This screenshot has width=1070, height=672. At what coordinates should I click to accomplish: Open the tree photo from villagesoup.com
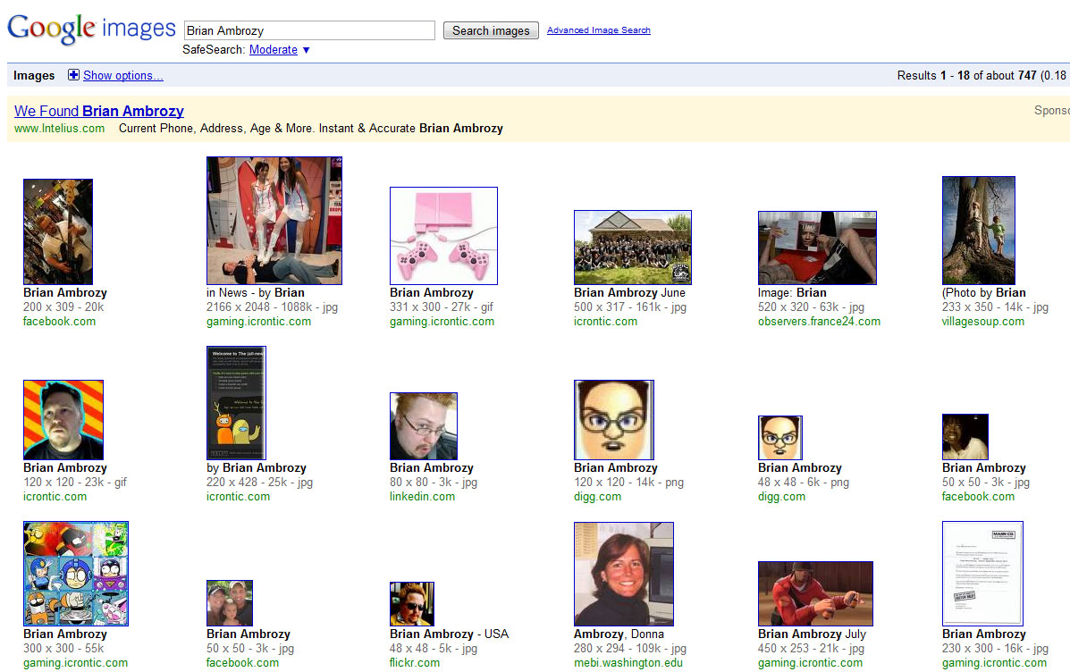click(x=978, y=231)
